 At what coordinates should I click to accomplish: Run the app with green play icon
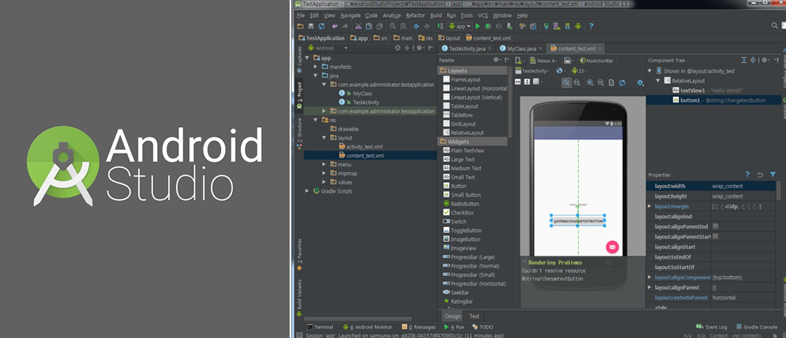477,26
